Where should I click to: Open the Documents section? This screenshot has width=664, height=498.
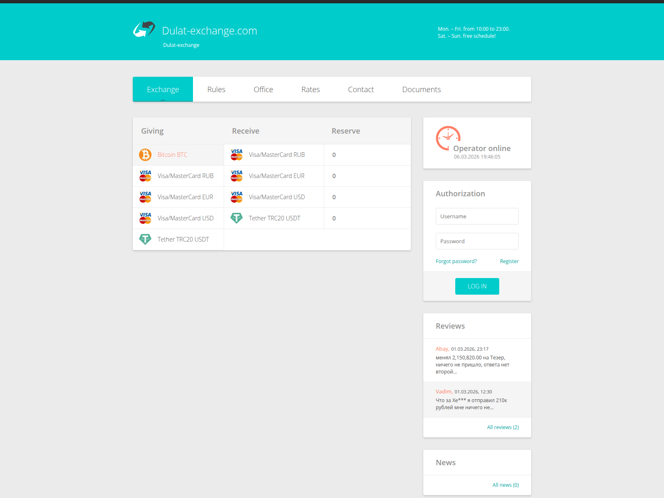pyautogui.click(x=421, y=89)
